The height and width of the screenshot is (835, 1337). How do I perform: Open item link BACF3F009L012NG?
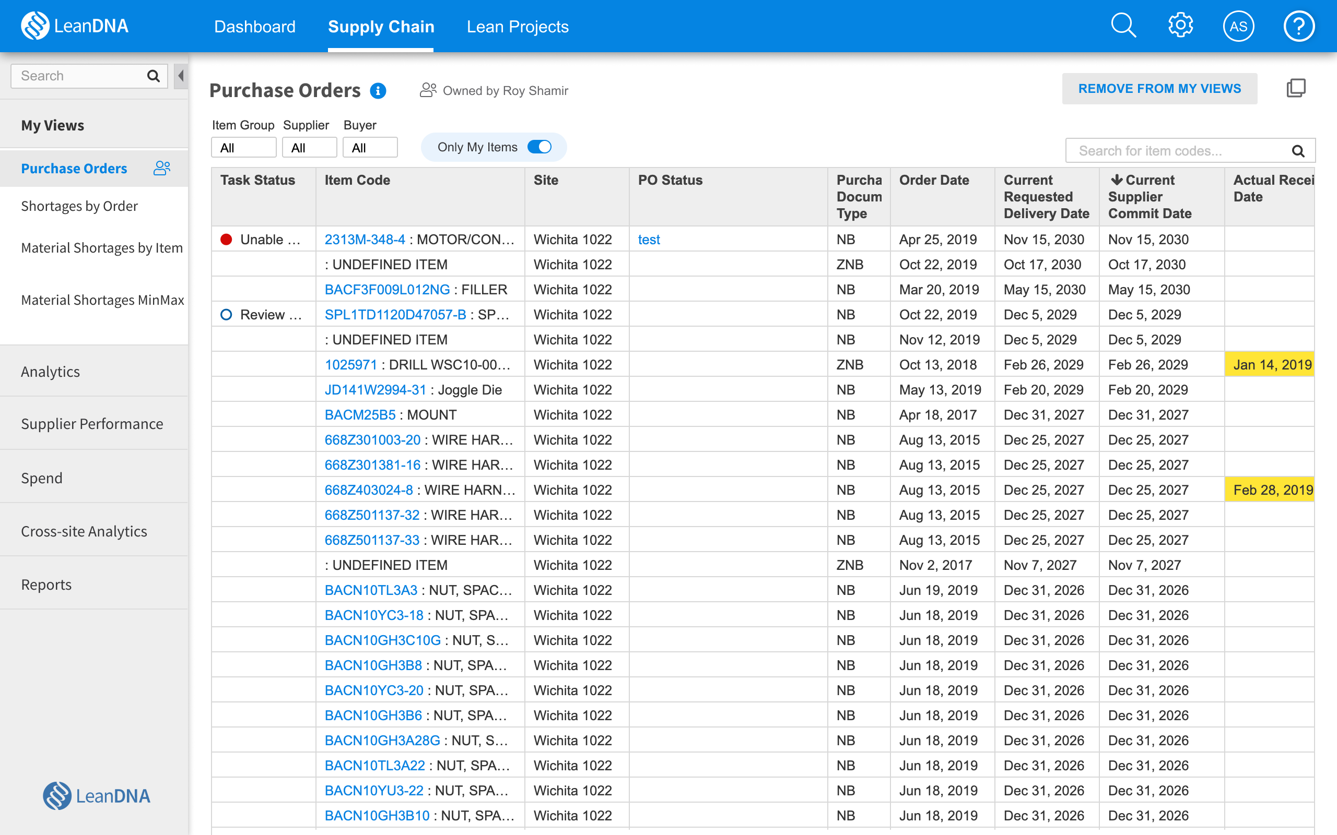point(388,289)
